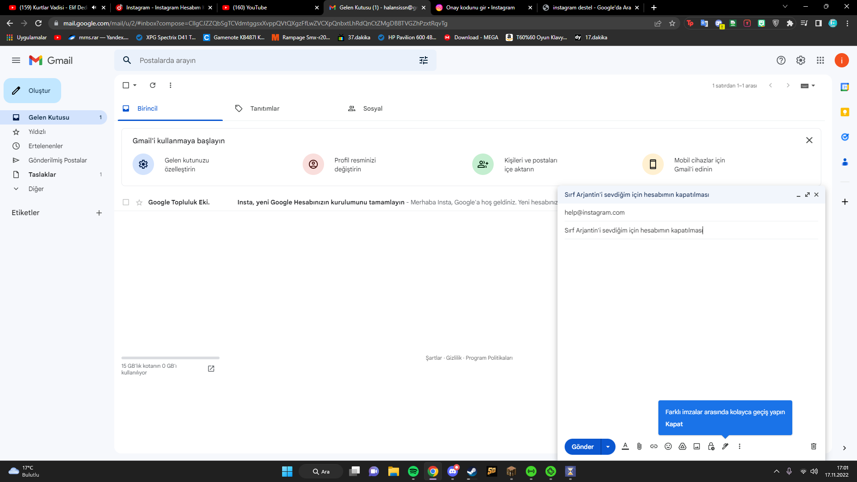Dismiss the tooltip by clicking Kapat
This screenshot has width=857, height=482.
coord(674,424)
